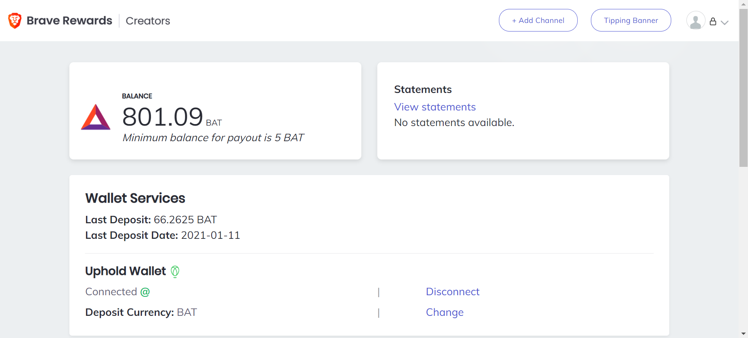Click the scrollbar up arrow
Viewport: 748px width, 338px height.
(743, 4)
